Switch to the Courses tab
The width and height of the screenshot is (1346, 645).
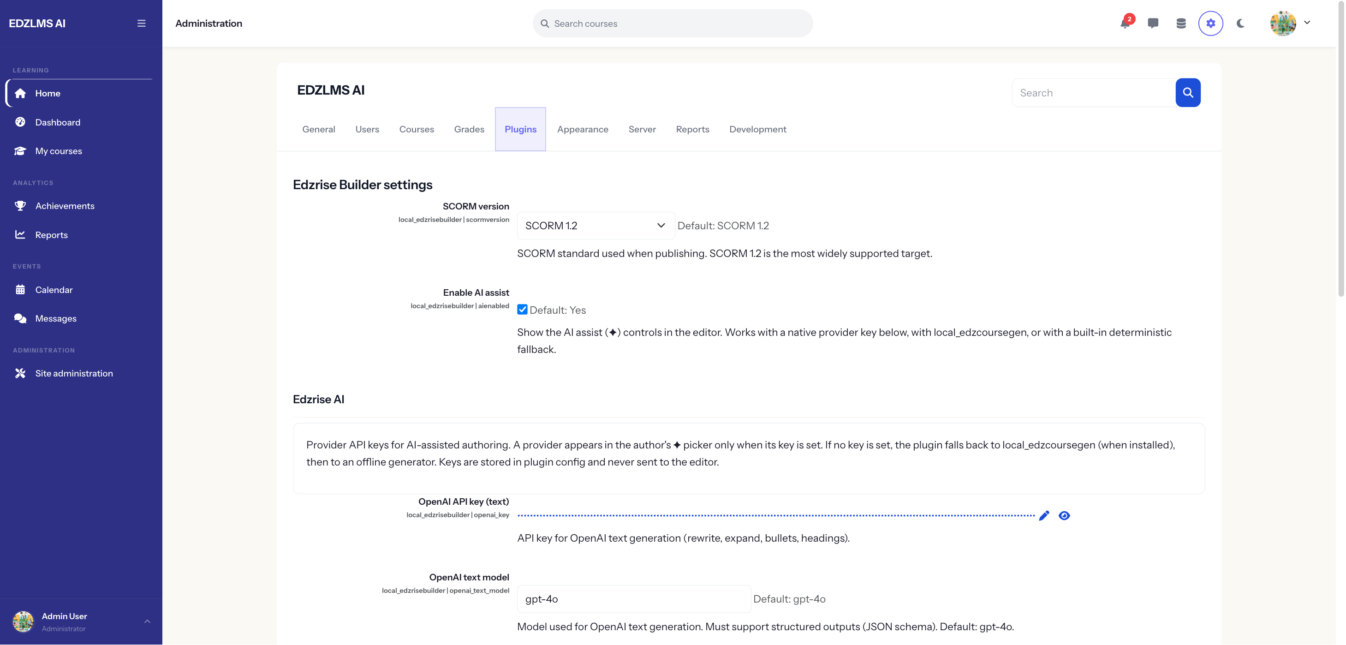(x=417, y=129)
